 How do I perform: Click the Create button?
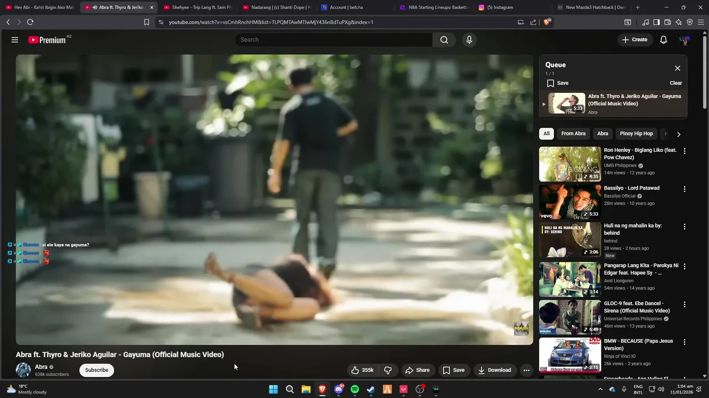[x=634, y=40]
